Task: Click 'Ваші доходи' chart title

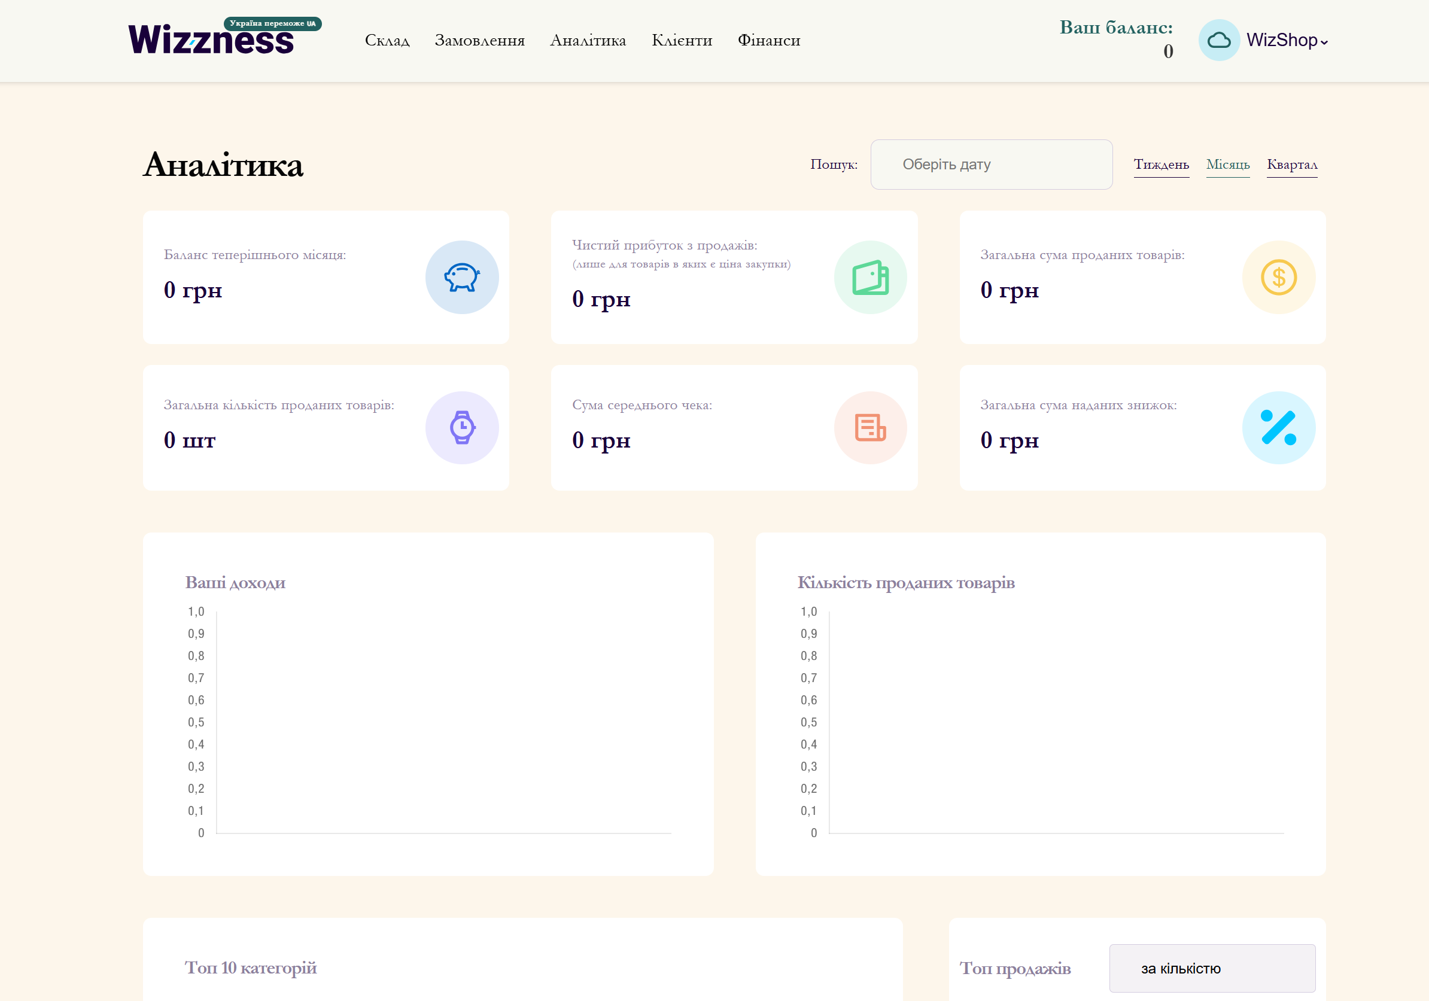Action: coord(235,583)
